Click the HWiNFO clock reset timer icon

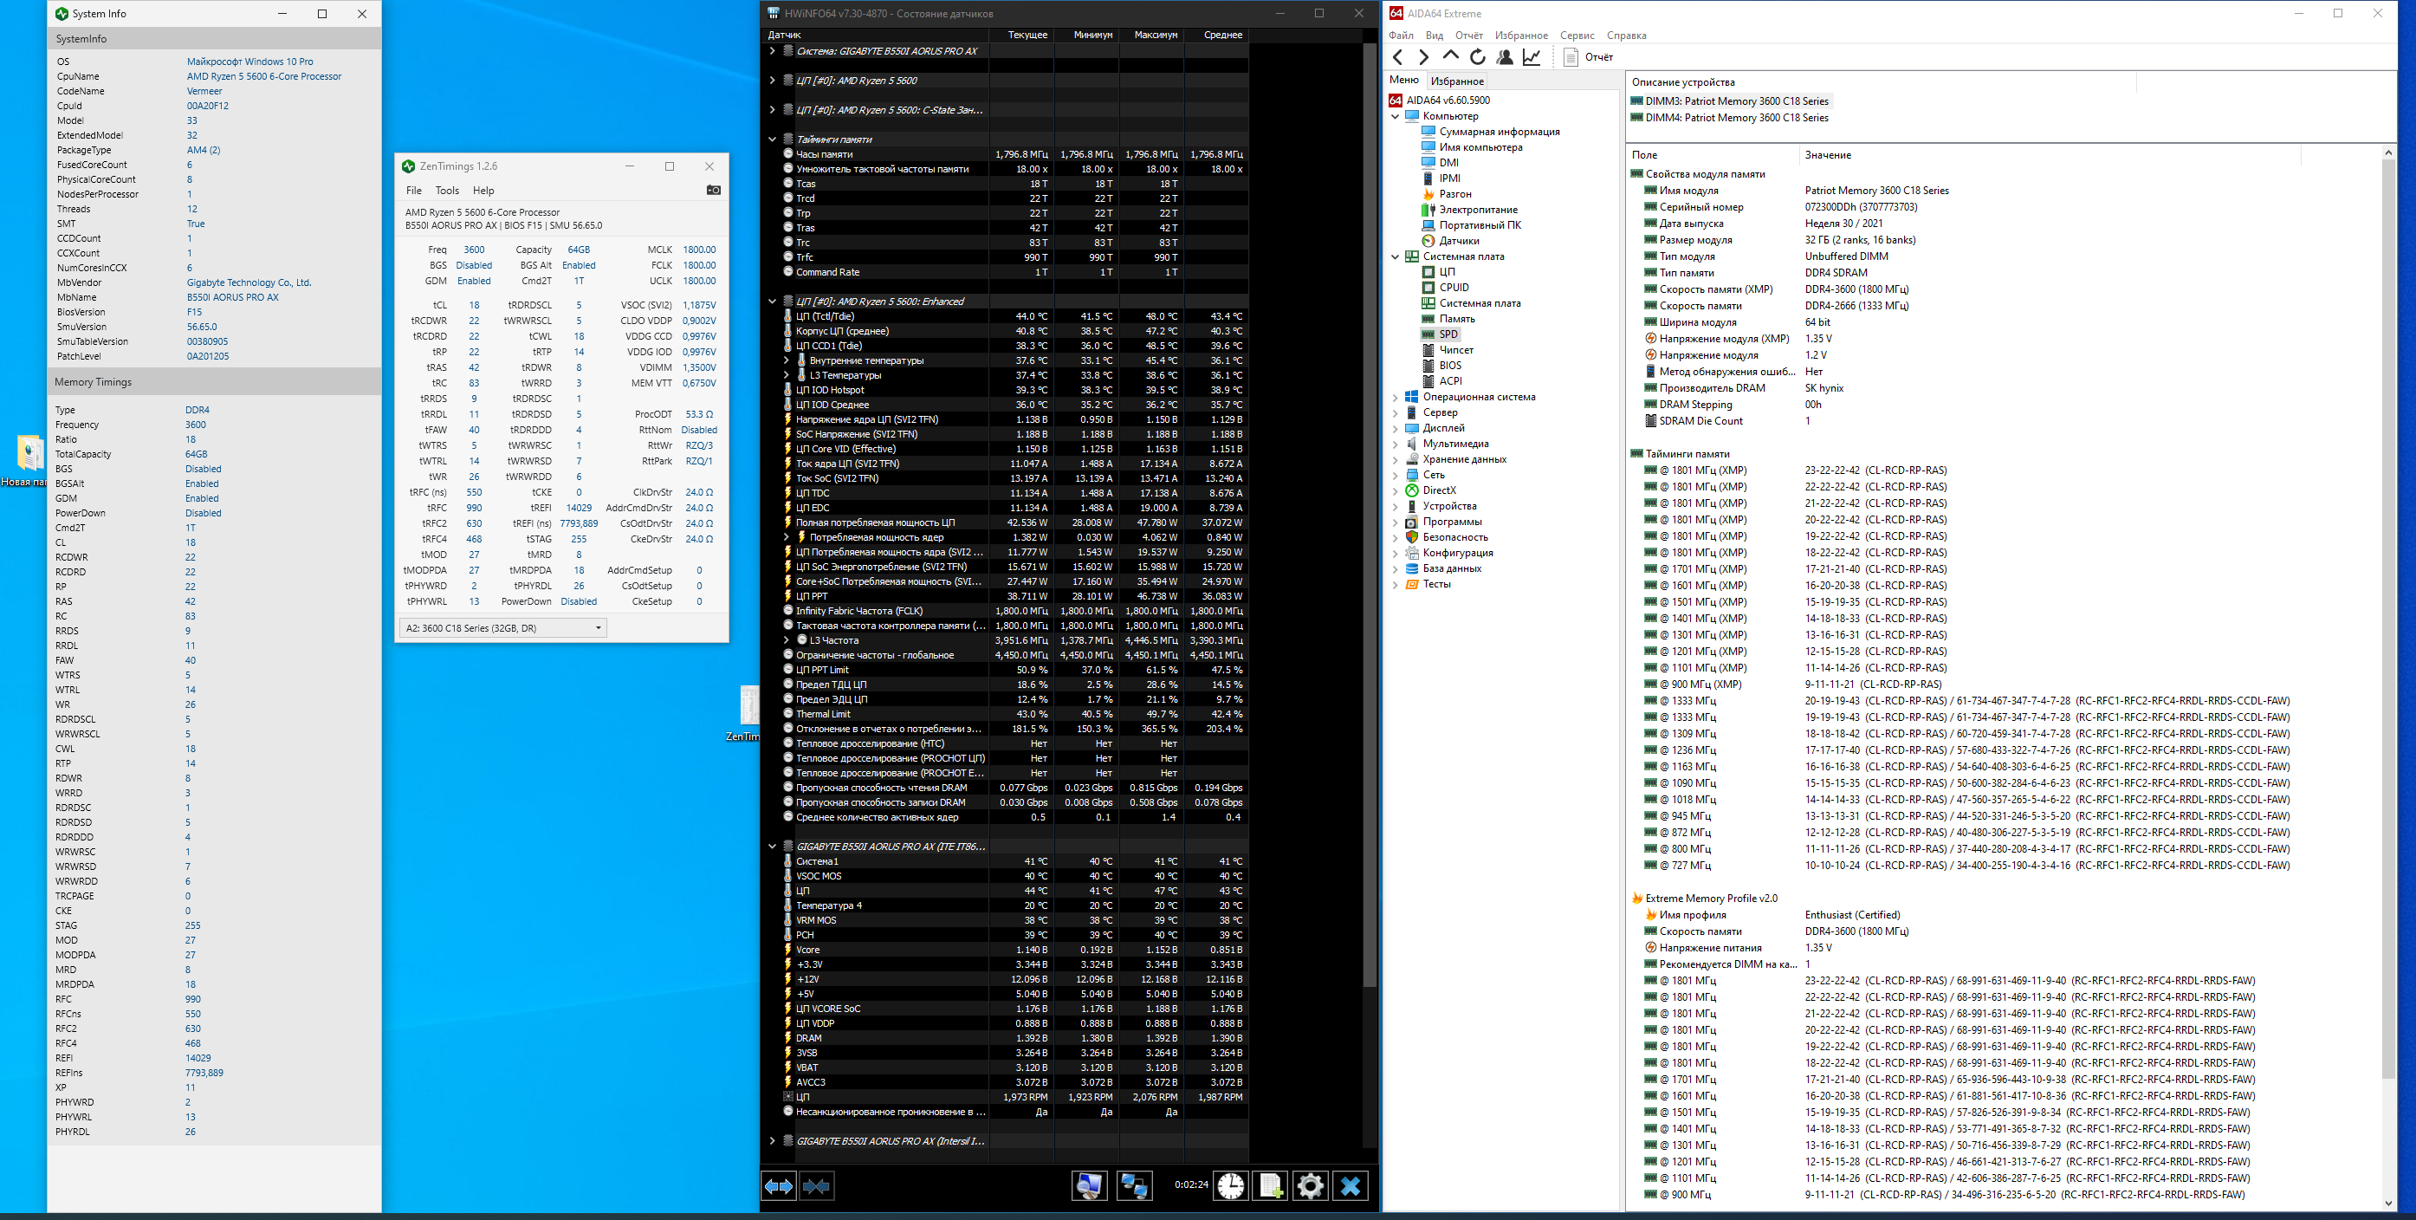point(1230,1185)
